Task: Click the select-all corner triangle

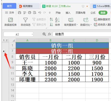Action: pos(14,40)
